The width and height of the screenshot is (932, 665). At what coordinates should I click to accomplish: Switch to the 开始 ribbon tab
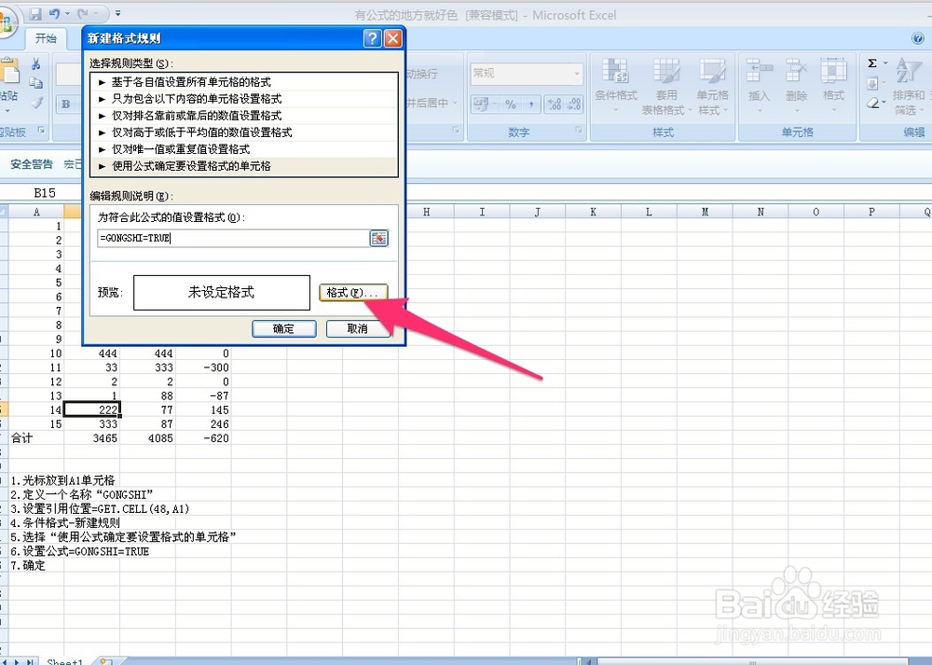[x=45, y=38]
